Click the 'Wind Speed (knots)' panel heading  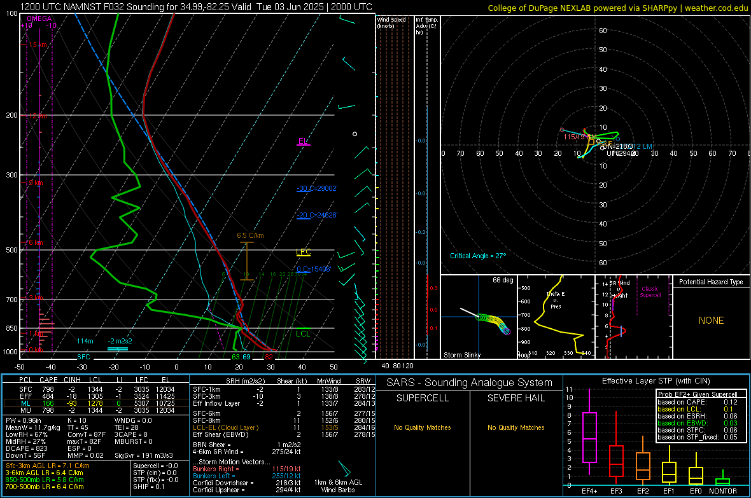click(391, 22)
